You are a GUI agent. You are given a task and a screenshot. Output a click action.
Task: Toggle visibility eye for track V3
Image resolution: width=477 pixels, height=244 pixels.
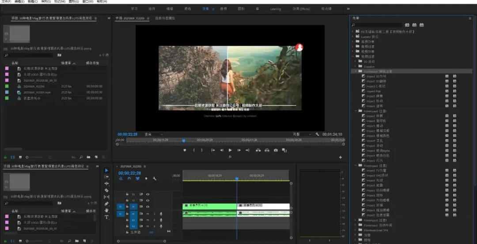pos(148,194)
